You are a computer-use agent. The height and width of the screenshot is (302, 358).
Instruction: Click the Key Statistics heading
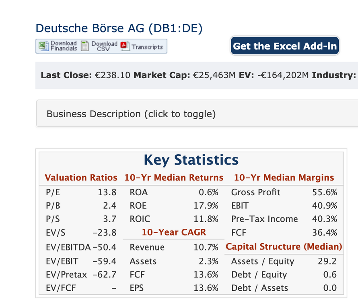[191, 159]
